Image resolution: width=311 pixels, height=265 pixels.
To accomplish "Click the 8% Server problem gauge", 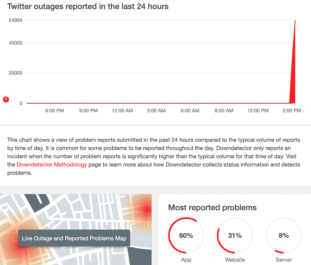I will point(284,235).
